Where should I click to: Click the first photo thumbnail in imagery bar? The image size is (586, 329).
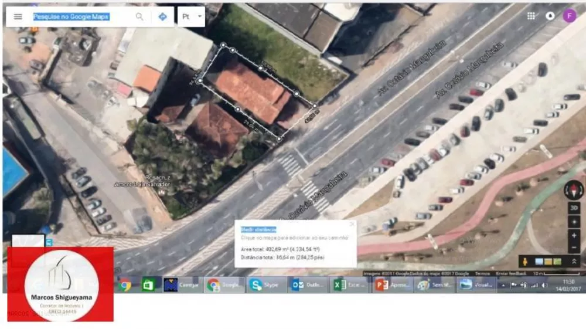539,262
